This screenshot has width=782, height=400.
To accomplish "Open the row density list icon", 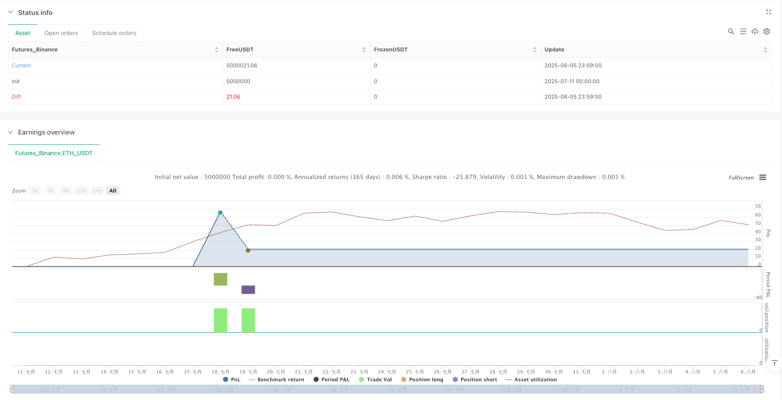I will point(743,31).
